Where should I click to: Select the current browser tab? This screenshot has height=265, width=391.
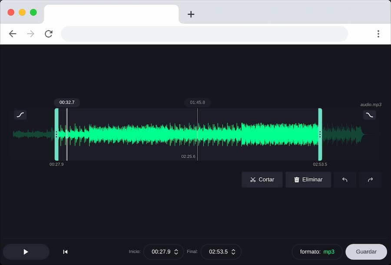(x=111, y=14)
